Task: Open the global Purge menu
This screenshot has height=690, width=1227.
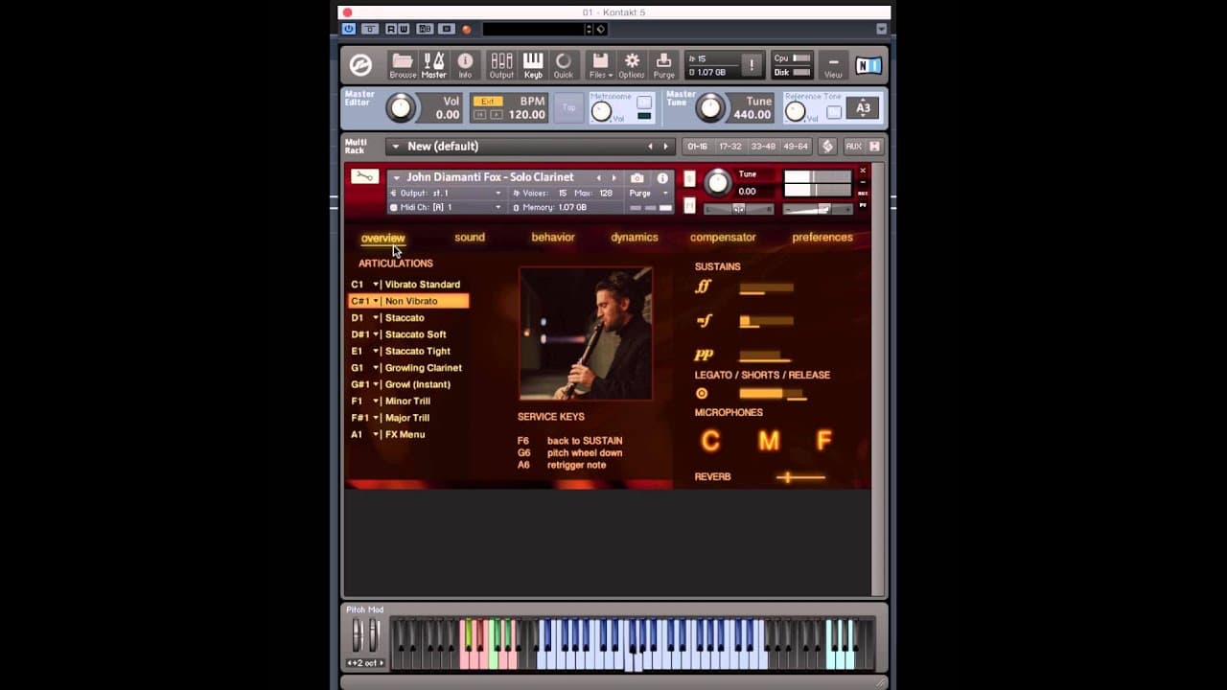Action: pos(663,65)
